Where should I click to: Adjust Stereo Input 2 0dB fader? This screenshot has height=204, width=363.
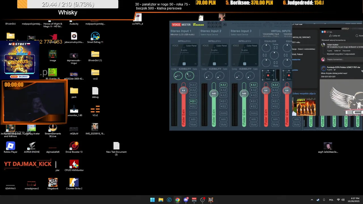[x=214, y=93]
